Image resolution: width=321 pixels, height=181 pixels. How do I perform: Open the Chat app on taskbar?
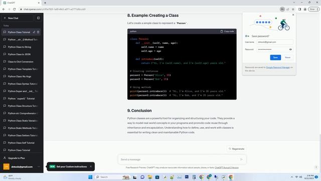pyautogui.click(x=142, y=177)
